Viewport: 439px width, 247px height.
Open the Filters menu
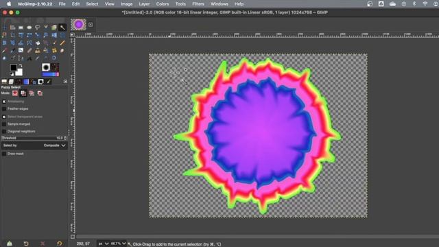pyautogui.click(x=198, y=4)
